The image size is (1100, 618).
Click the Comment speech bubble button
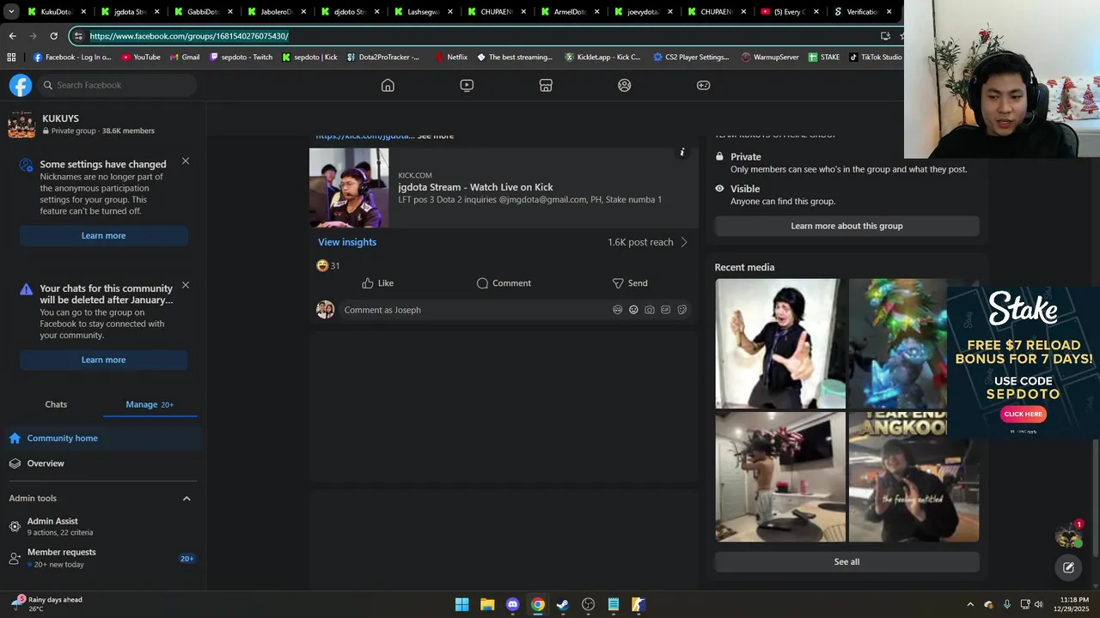(x=504, y=283)
